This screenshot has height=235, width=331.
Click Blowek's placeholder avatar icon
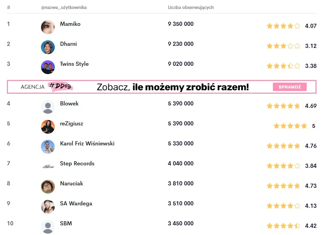pos(48,107)
